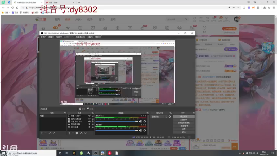Click the search magnifier on Douyu page
Screen dimensions: 277x156
186,19
